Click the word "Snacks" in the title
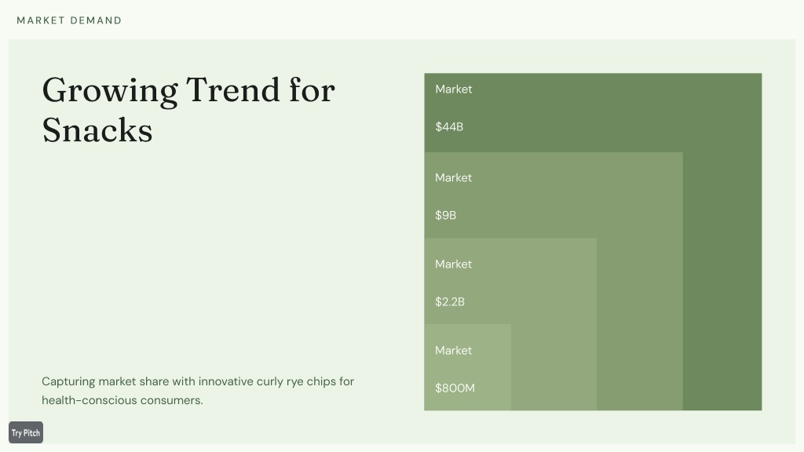 pos(97,130)
